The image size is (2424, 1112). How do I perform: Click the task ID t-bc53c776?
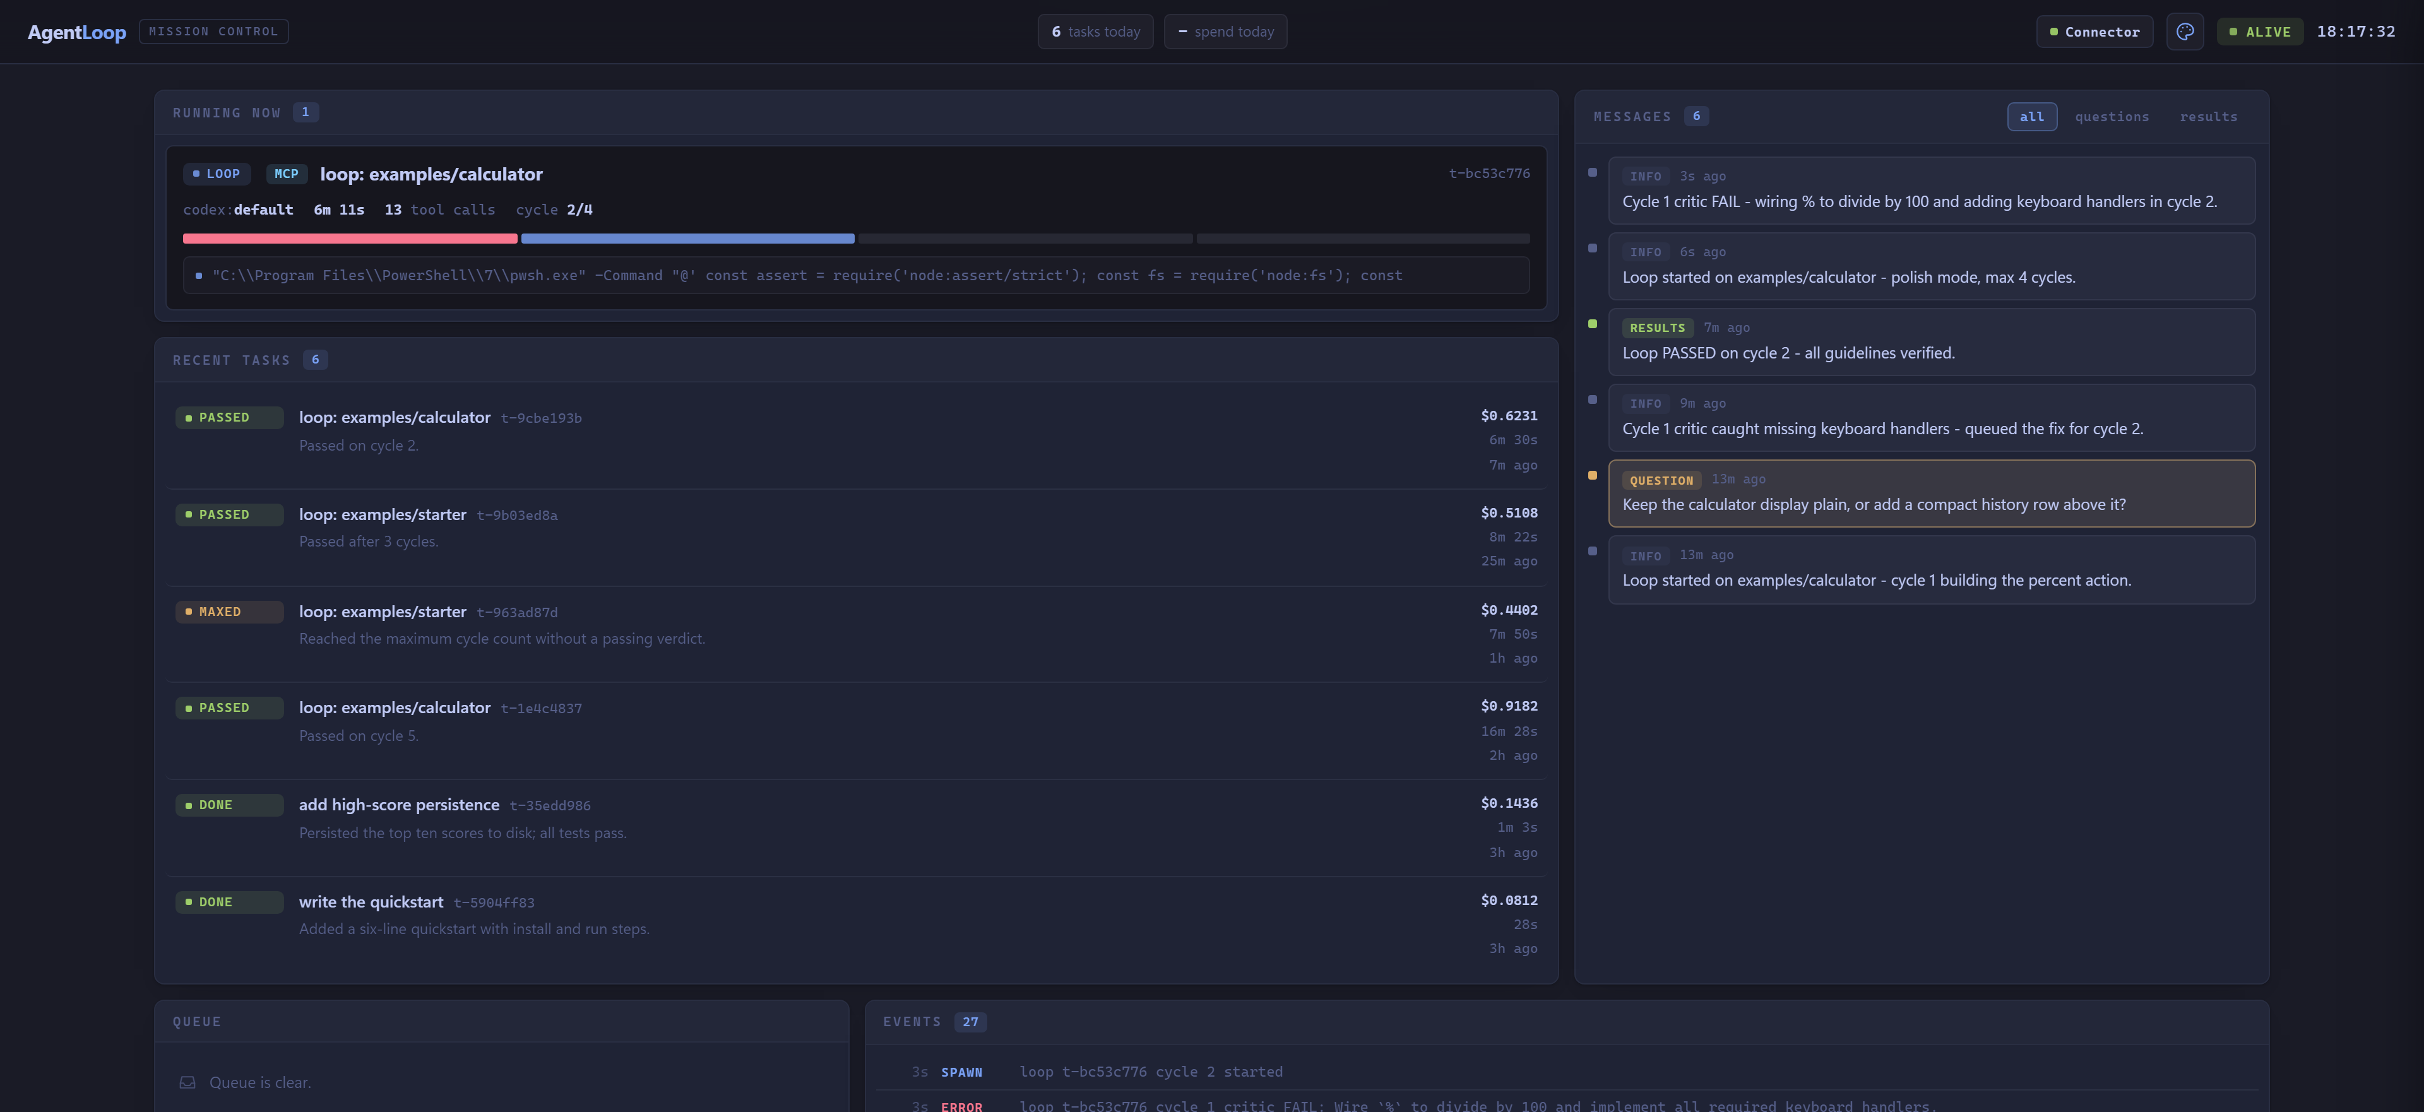(x=1488, y=173)
